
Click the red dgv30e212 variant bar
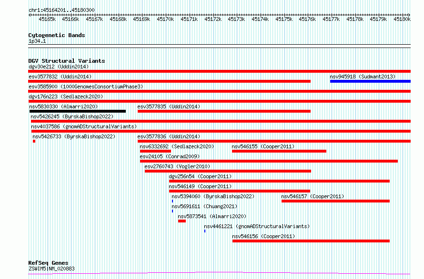219,71
